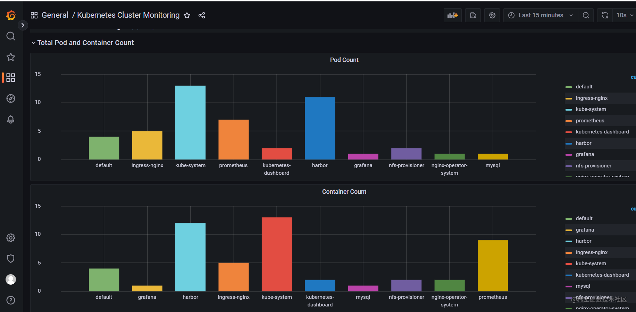Open Help question mark icon
636x312 pixels.
11,300
